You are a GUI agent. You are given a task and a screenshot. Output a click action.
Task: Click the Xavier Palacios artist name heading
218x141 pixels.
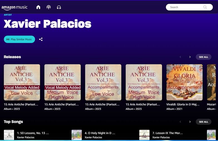[48, 24]
